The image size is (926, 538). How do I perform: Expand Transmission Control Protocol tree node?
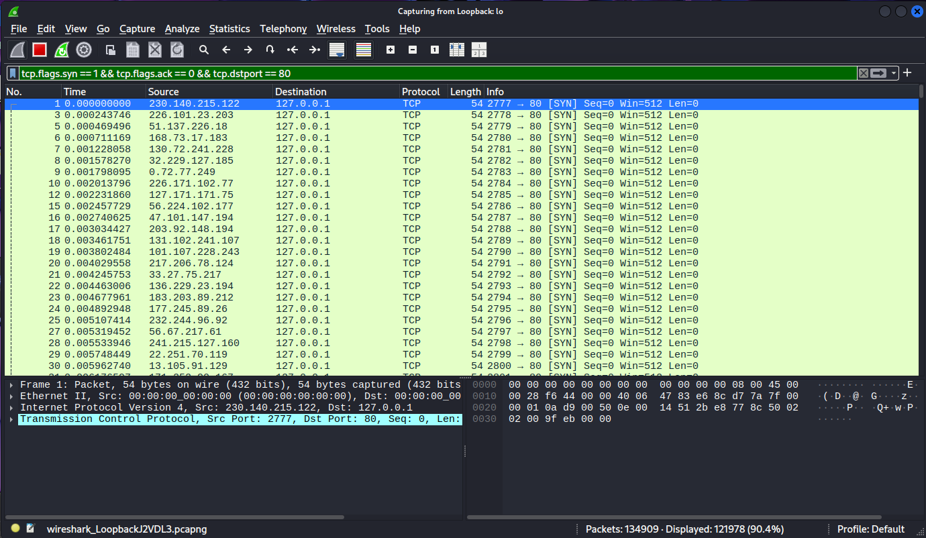tap(11, 419)
